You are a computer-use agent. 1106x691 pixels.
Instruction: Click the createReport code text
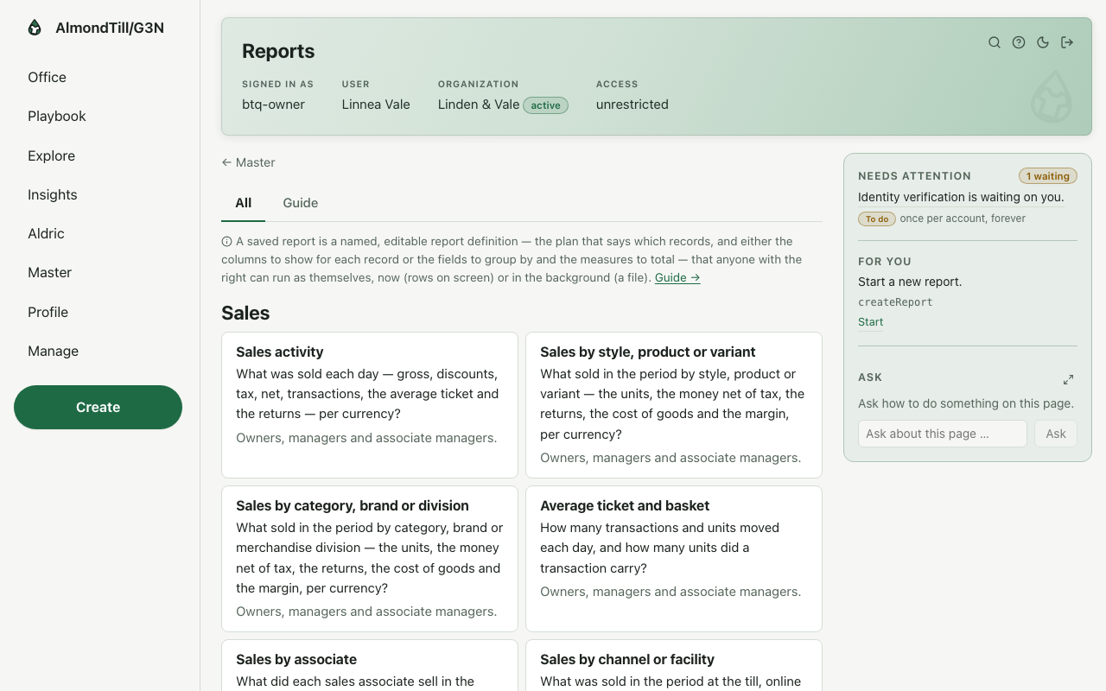pos(895,302)
